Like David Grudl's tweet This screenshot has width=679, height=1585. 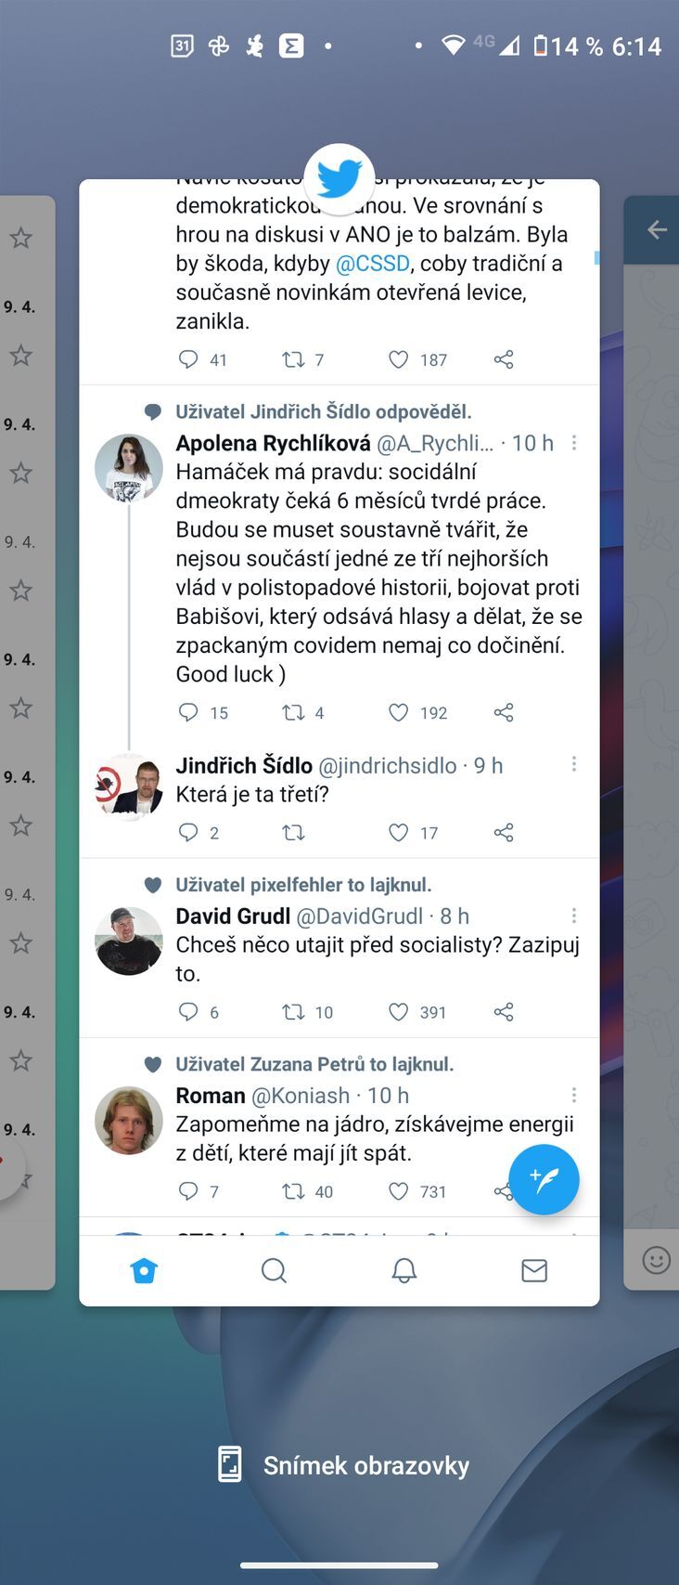click(398, 1012)
